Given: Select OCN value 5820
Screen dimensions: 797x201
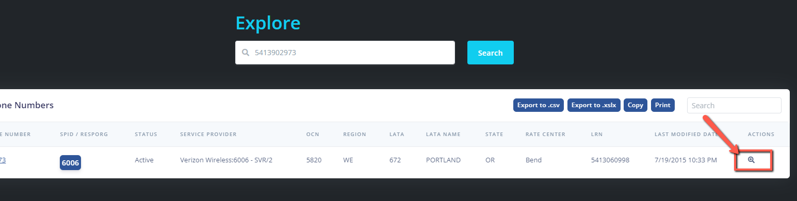Looking at the screenshot, I should click(x=314, y=160).
